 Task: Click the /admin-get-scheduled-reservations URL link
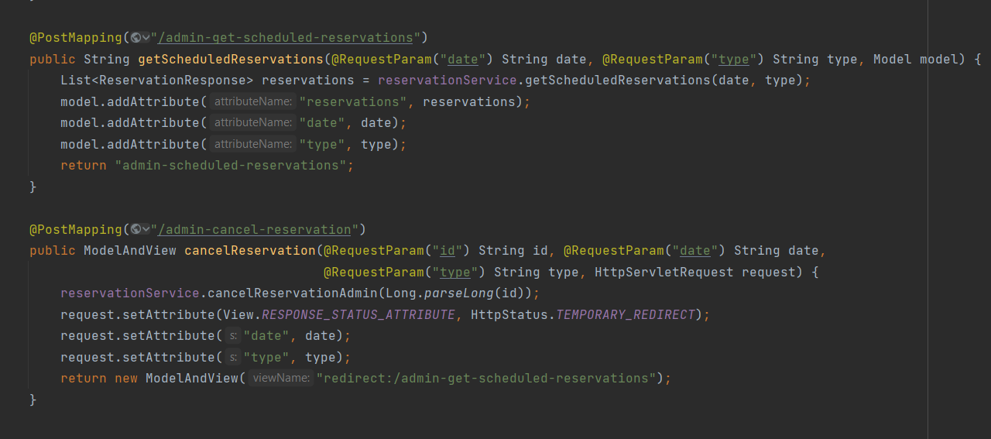[285, 37]
